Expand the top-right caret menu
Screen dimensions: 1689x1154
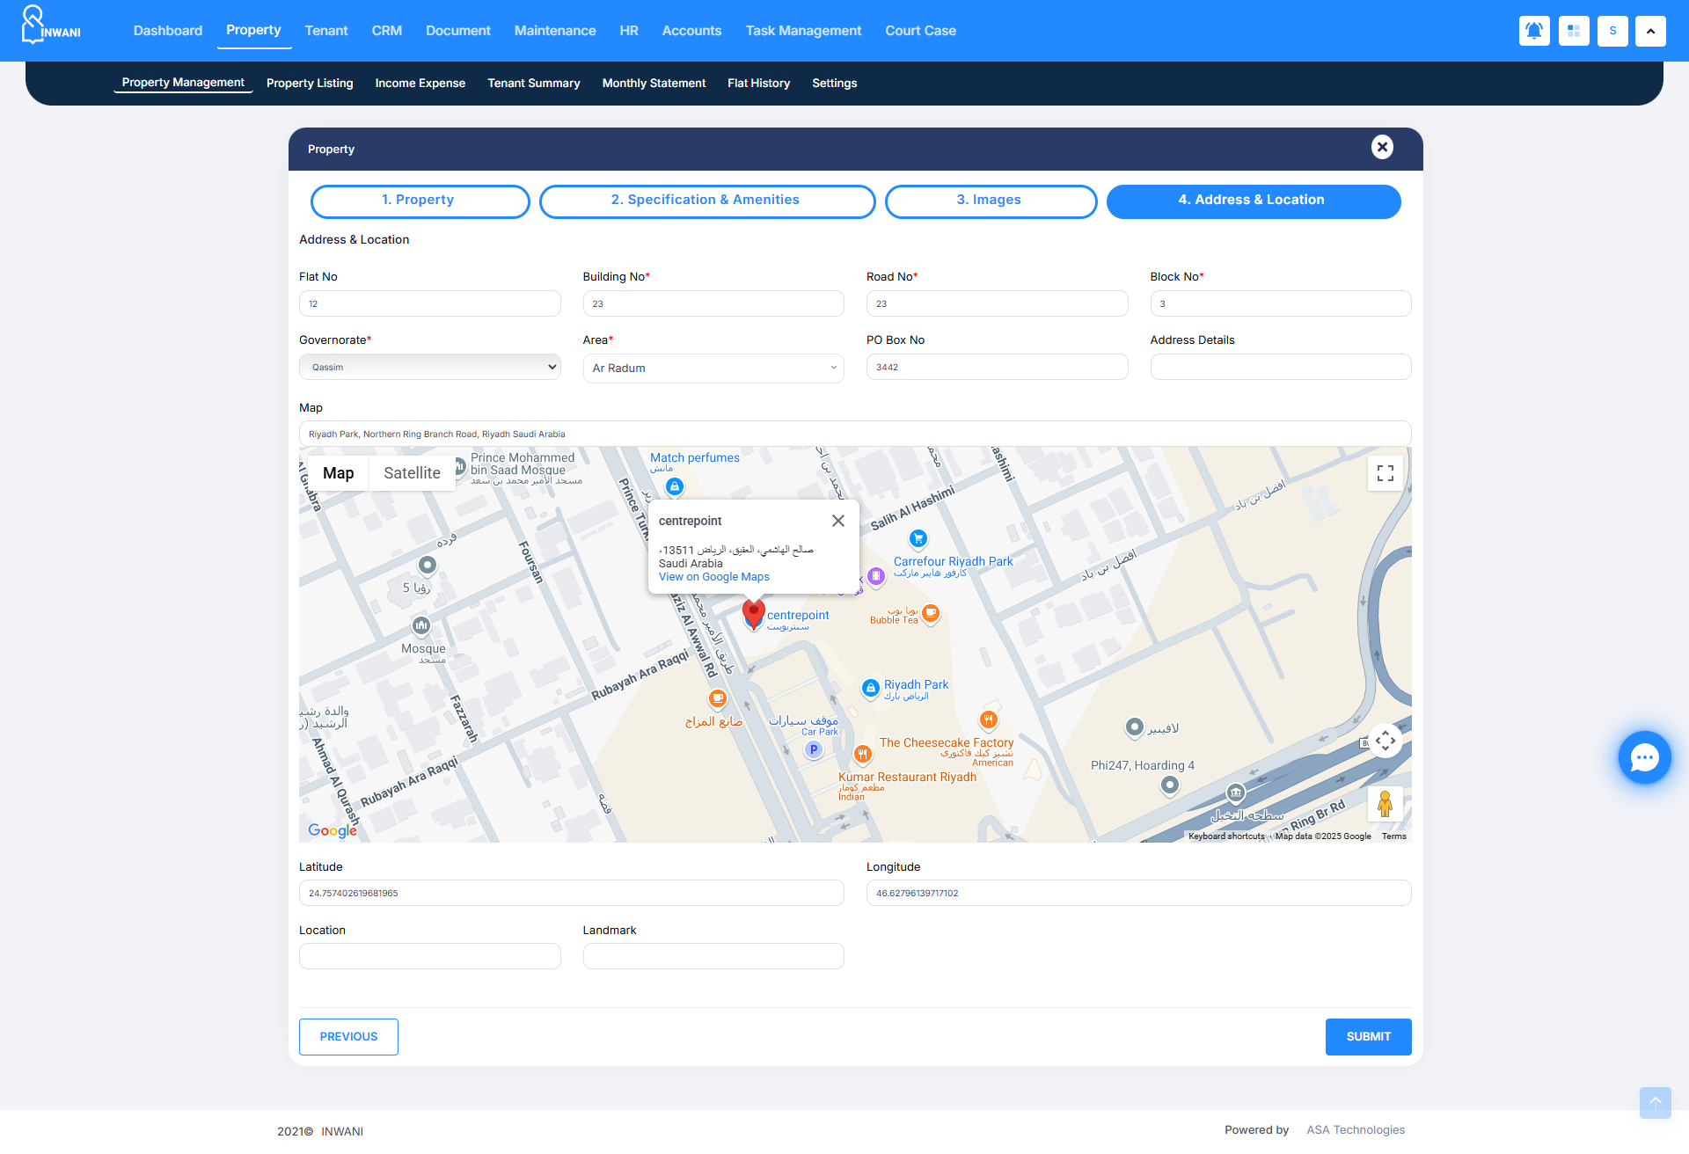point(1650,31)
